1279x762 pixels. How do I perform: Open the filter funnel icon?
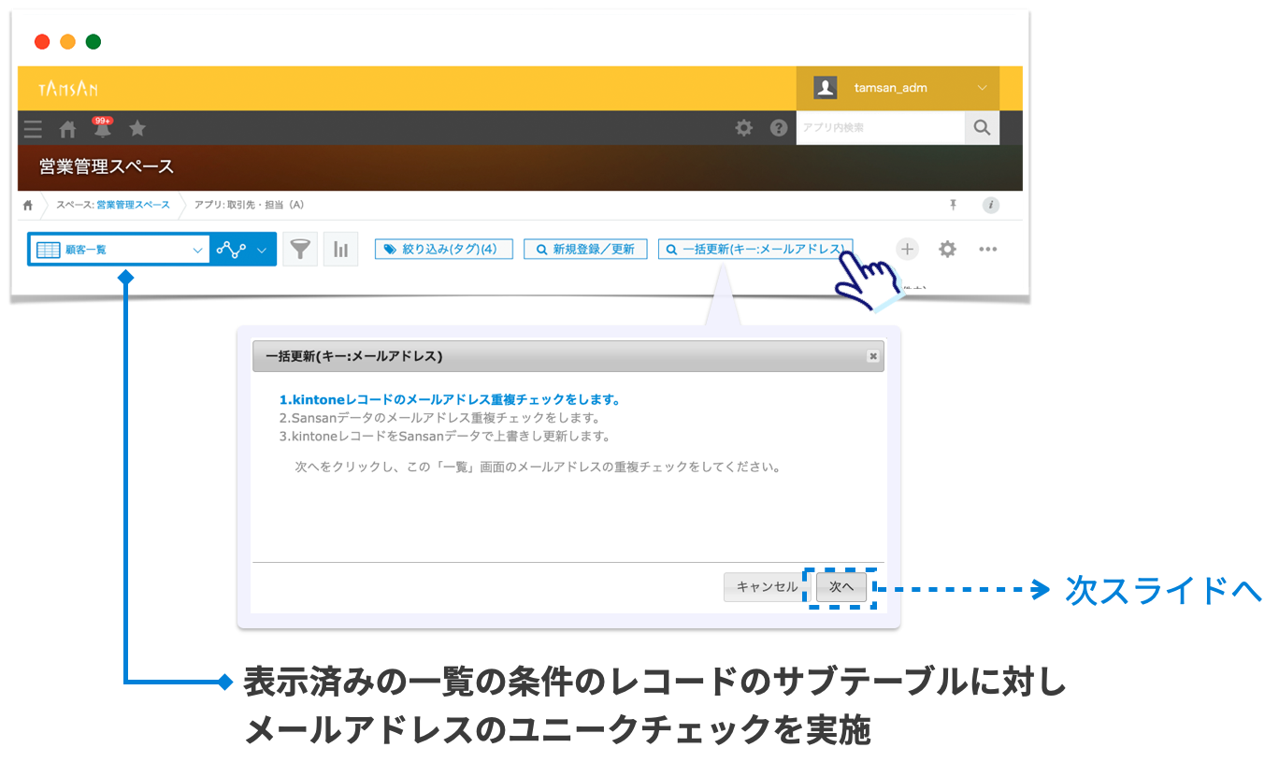point(299,250)
